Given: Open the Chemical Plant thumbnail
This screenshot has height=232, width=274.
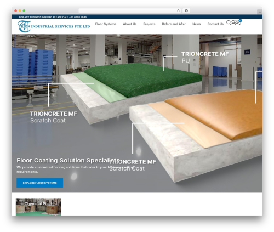Looking at the screenshot, I should click(38, 207).
